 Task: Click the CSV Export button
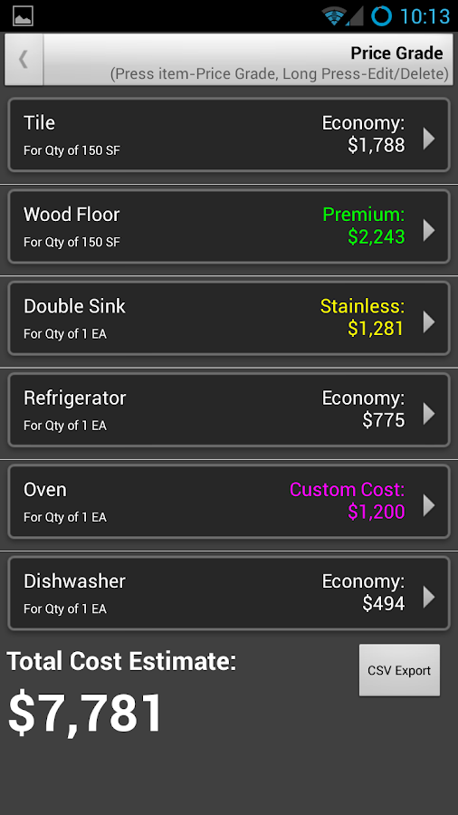coord(399,670)
